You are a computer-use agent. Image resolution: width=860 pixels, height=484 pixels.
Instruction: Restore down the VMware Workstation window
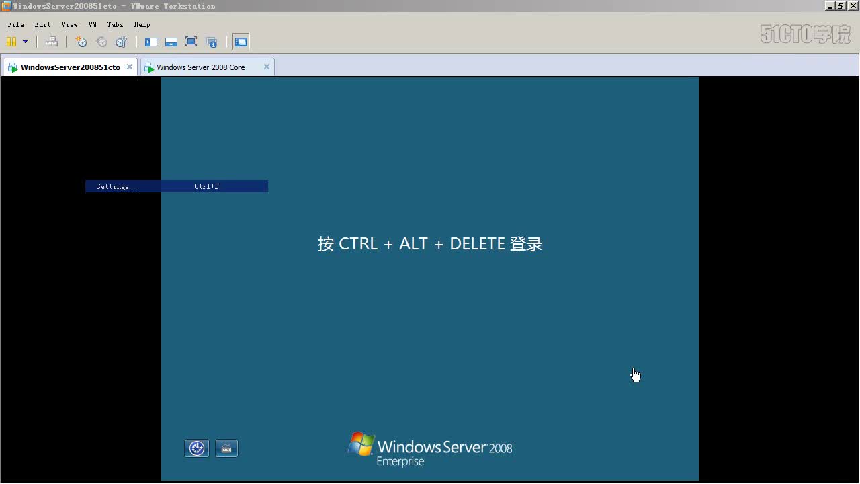tap(840, 6)
